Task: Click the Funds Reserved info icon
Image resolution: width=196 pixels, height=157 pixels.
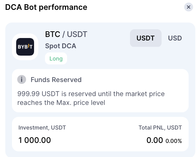Action: (x=22, y=80)
